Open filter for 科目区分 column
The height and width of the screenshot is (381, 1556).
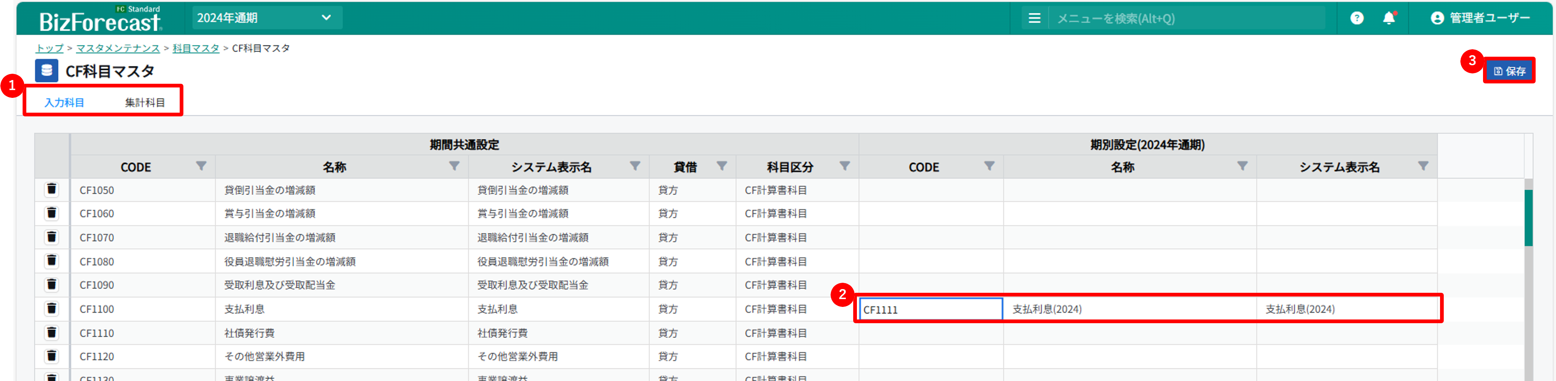844,166
